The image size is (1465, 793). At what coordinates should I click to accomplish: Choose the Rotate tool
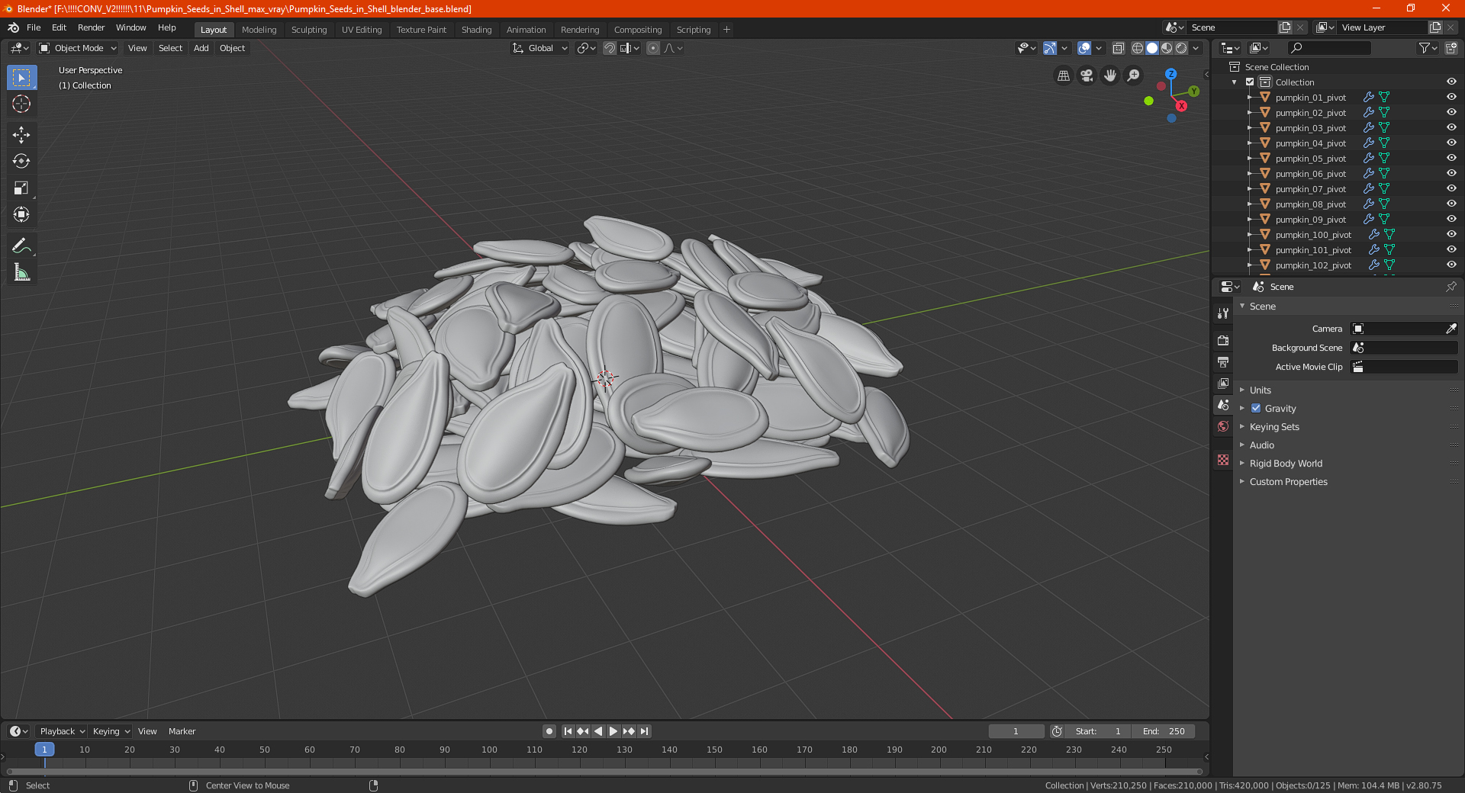pos(21,161)
